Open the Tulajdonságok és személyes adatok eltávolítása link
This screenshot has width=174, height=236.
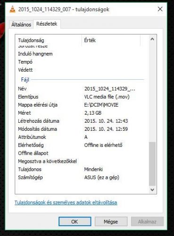point(66,202)
